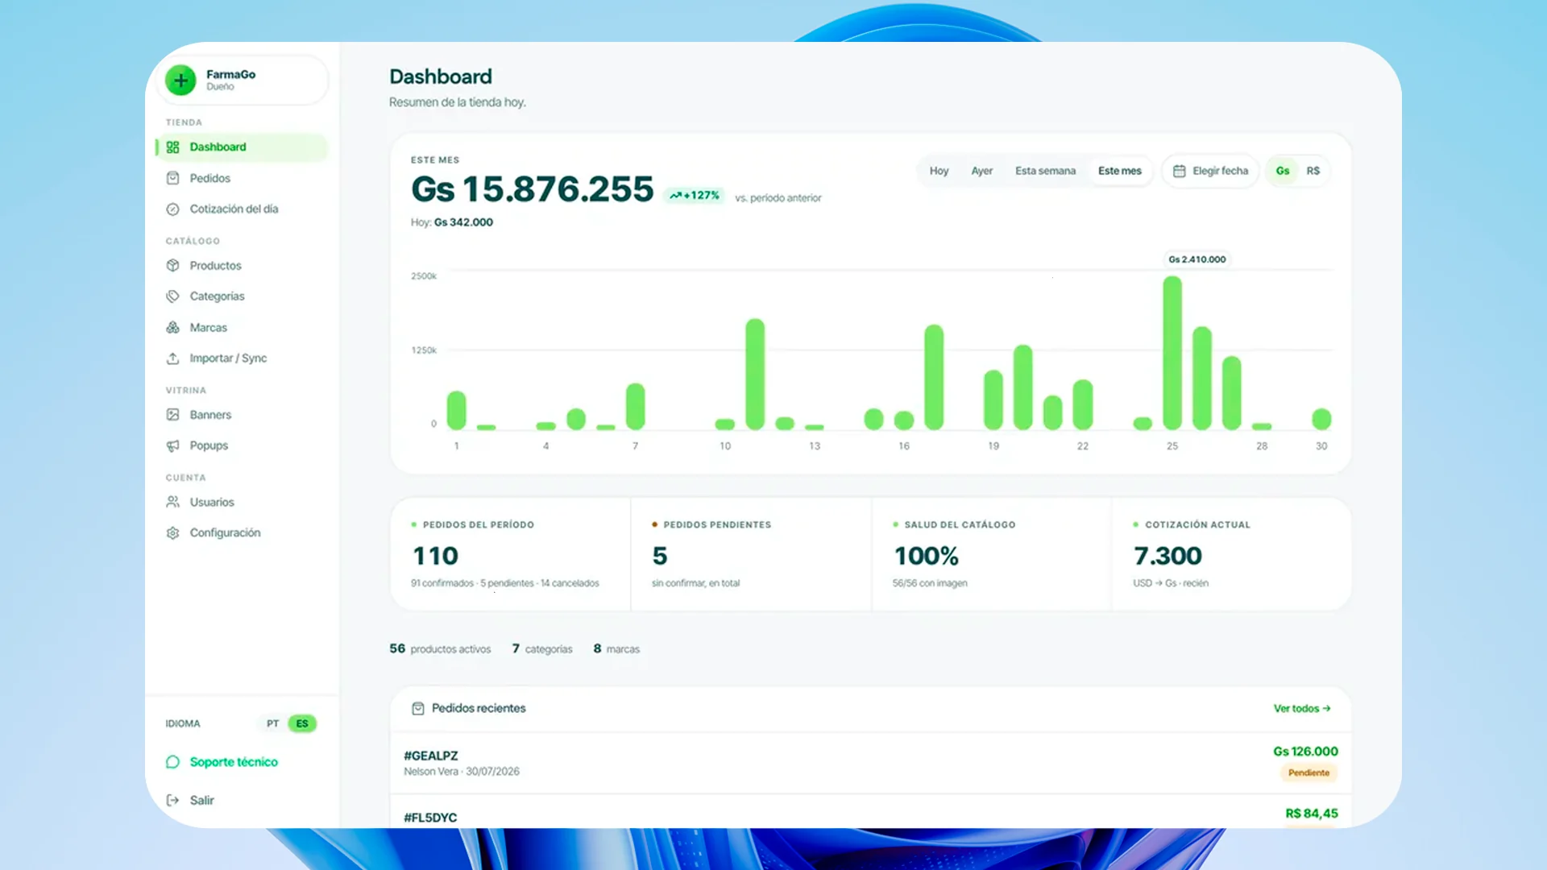Go to Productos section

coord(242,265)
